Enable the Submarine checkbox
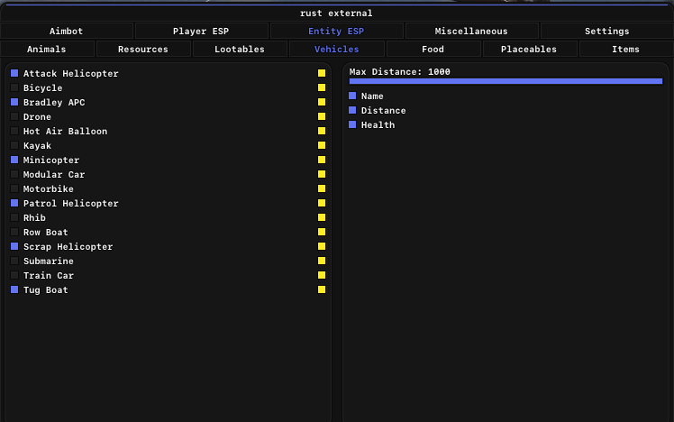The width and height of the screenshot is (674, 422). pos(14,261)
